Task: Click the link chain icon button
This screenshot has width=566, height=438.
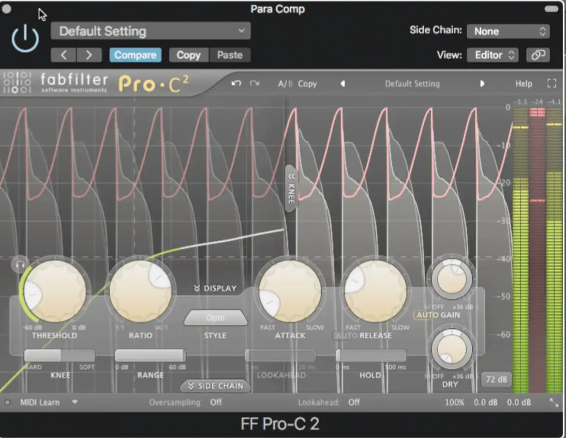Action: 537,55
